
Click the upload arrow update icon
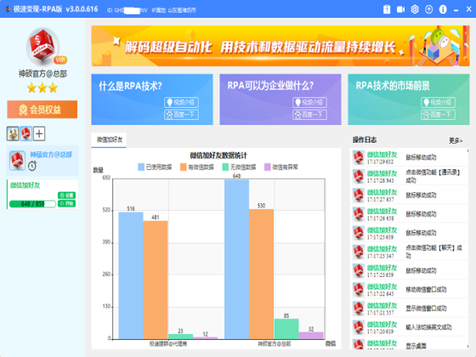coord(428,9)
